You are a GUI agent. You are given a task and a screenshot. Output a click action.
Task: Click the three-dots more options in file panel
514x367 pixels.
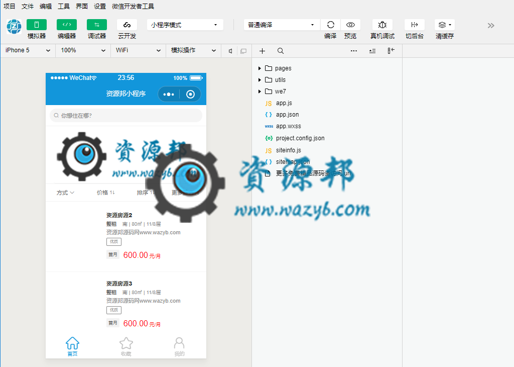coord(354,51)
